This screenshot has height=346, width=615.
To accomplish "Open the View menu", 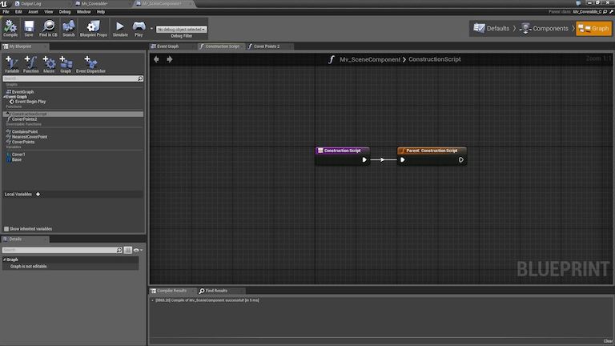I will tap(49, 12).
